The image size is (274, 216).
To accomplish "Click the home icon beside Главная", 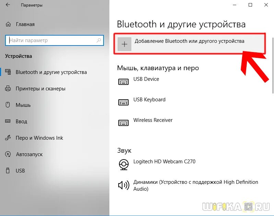I will tap(8, 24).
